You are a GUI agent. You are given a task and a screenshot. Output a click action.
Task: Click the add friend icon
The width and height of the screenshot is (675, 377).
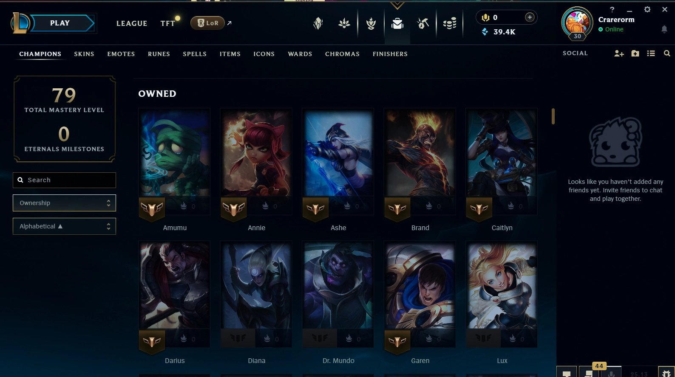[619, 53]
